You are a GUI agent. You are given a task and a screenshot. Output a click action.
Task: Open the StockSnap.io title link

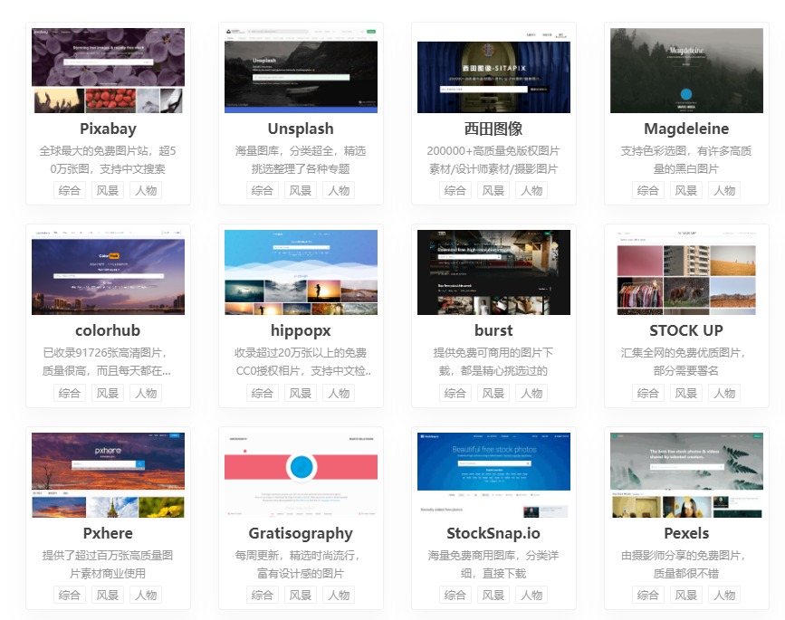pos(493,533)
